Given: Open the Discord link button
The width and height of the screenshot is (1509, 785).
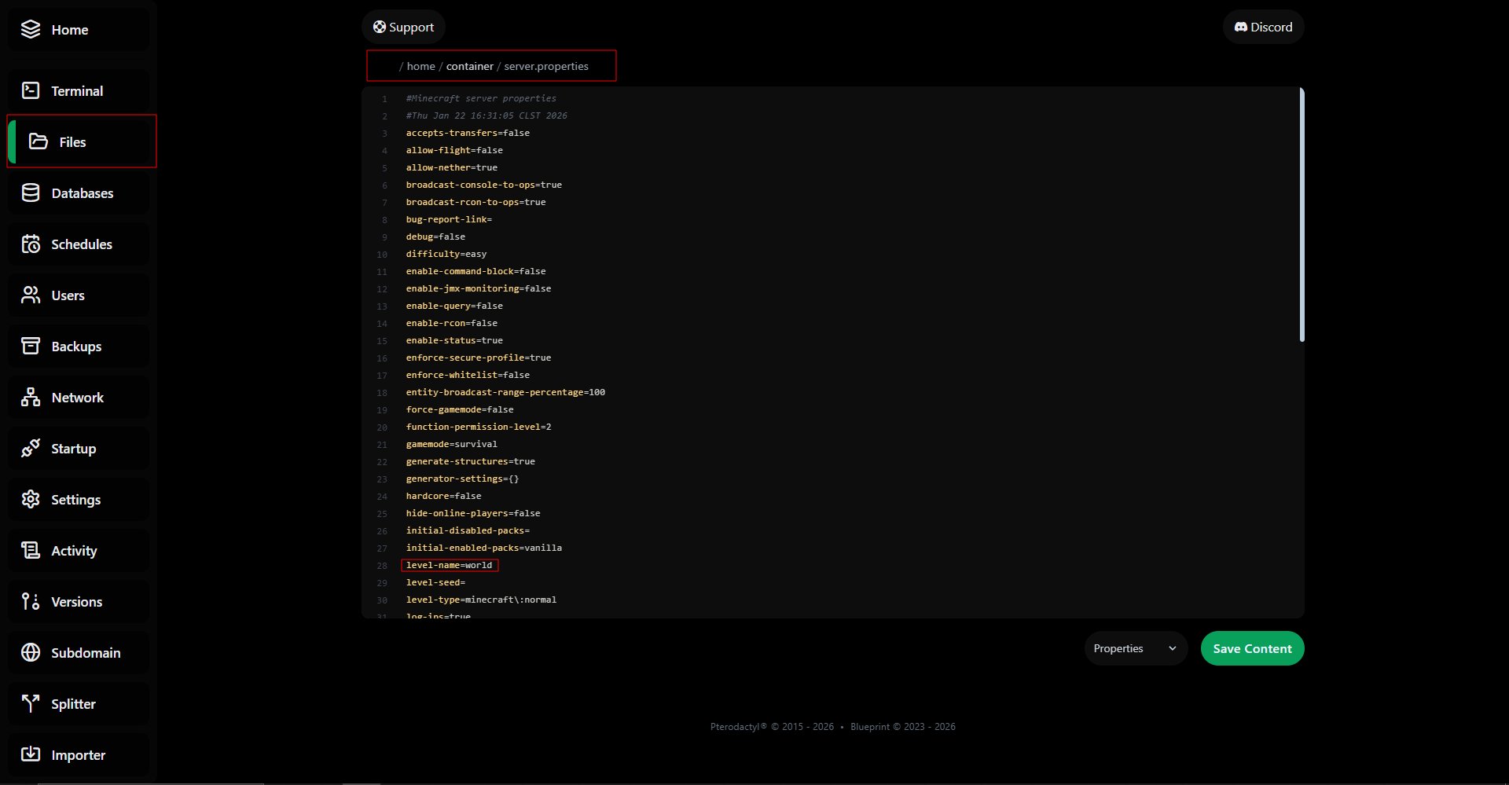Looking at the screenshot, I should point(1263,27).
